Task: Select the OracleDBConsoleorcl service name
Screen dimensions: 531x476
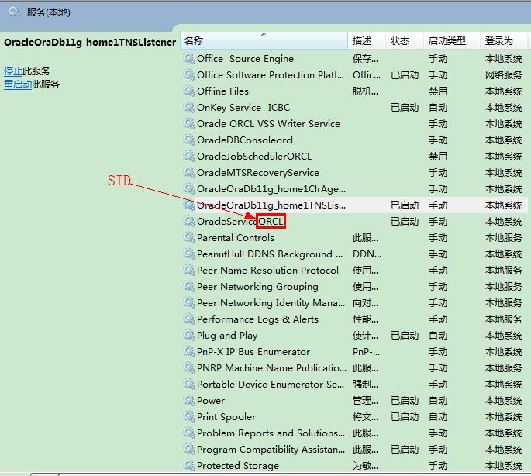Action: [x=245, y=140]
